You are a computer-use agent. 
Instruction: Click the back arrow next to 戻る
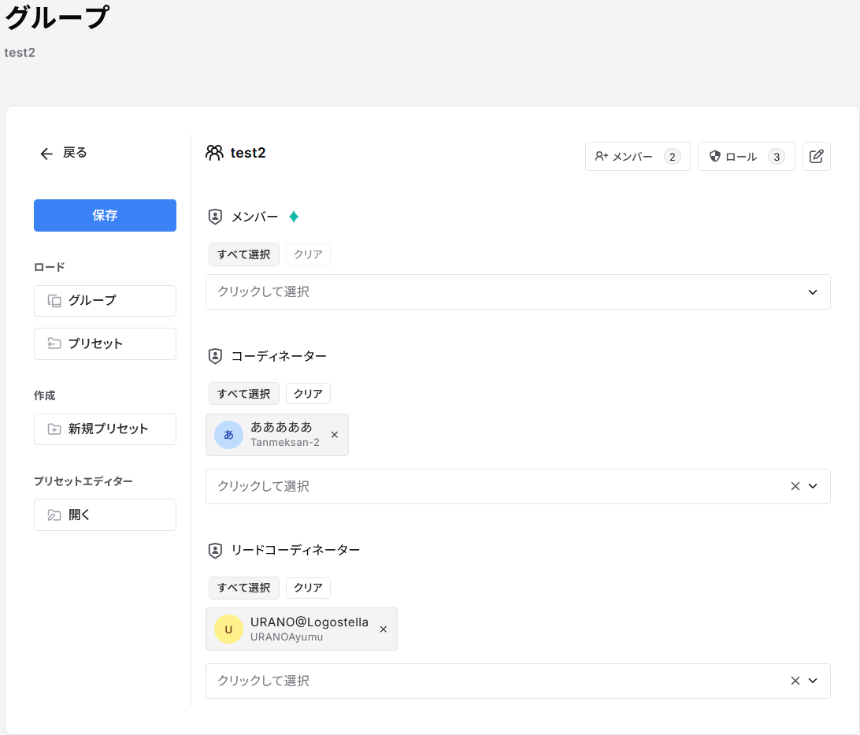[x=46, y=153]
